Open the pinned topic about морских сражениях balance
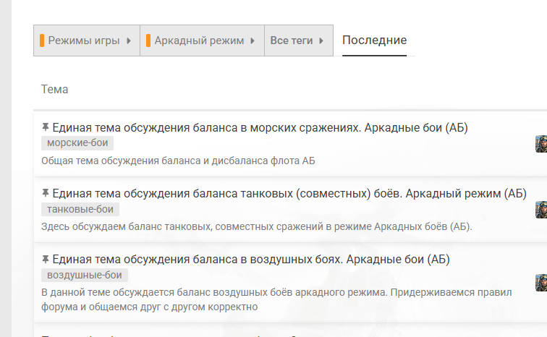Image resolution: width=547 pixels, height=337 pixels. [260, 128]
